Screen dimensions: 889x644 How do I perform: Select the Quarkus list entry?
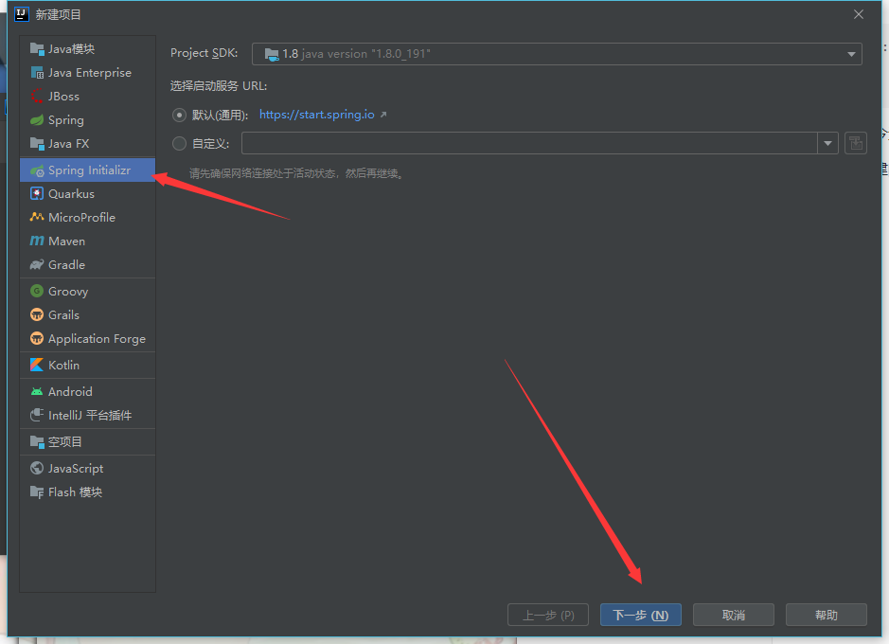click(87, 194)
